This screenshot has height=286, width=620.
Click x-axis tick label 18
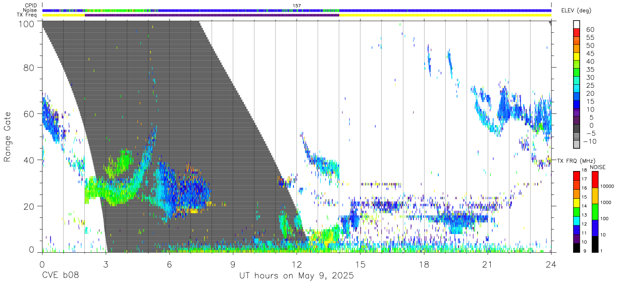click(x=424, y=264)
